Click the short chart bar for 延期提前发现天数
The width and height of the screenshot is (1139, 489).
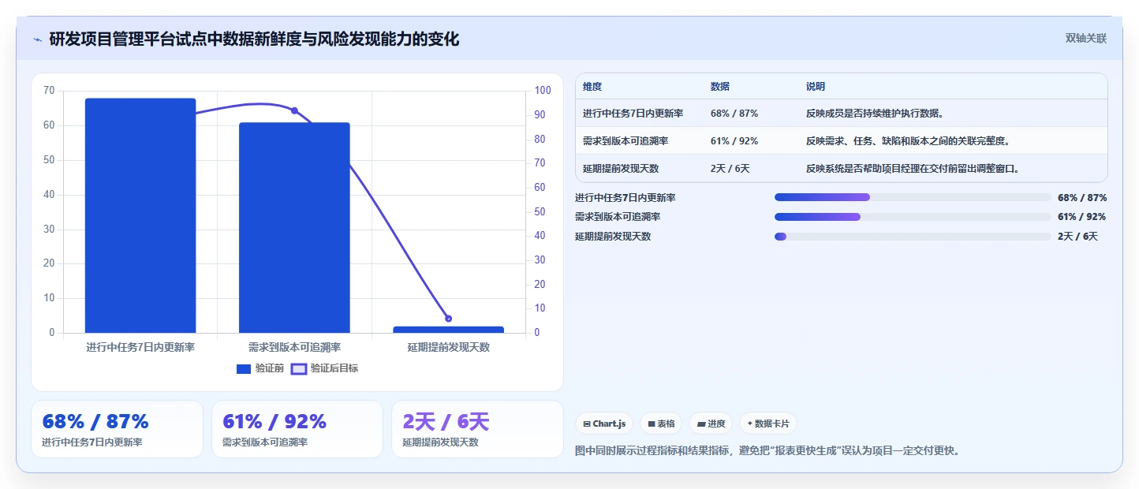[448, 330]
